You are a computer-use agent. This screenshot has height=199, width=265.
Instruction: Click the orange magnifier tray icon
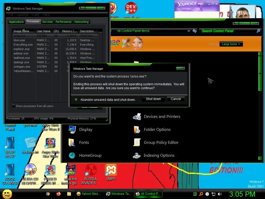pyautogui.click(x=201, y=194)
